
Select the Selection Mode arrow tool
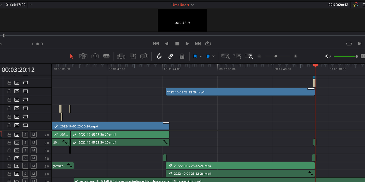(x=72, y=56)
